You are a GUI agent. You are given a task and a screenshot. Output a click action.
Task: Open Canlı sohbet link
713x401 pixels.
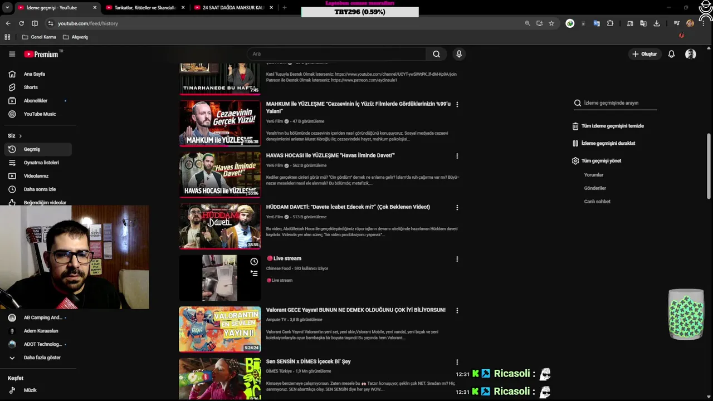(597, 202)
